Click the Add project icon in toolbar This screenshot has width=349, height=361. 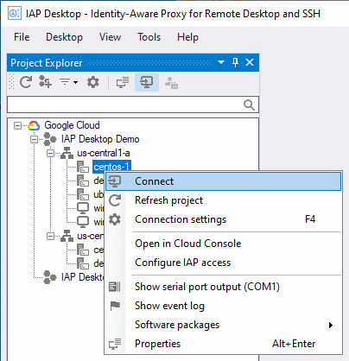pos(45,82)
